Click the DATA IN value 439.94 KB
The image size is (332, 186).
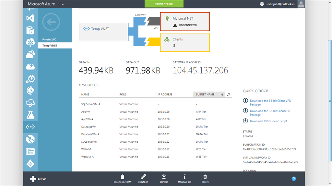coord(96,71)
